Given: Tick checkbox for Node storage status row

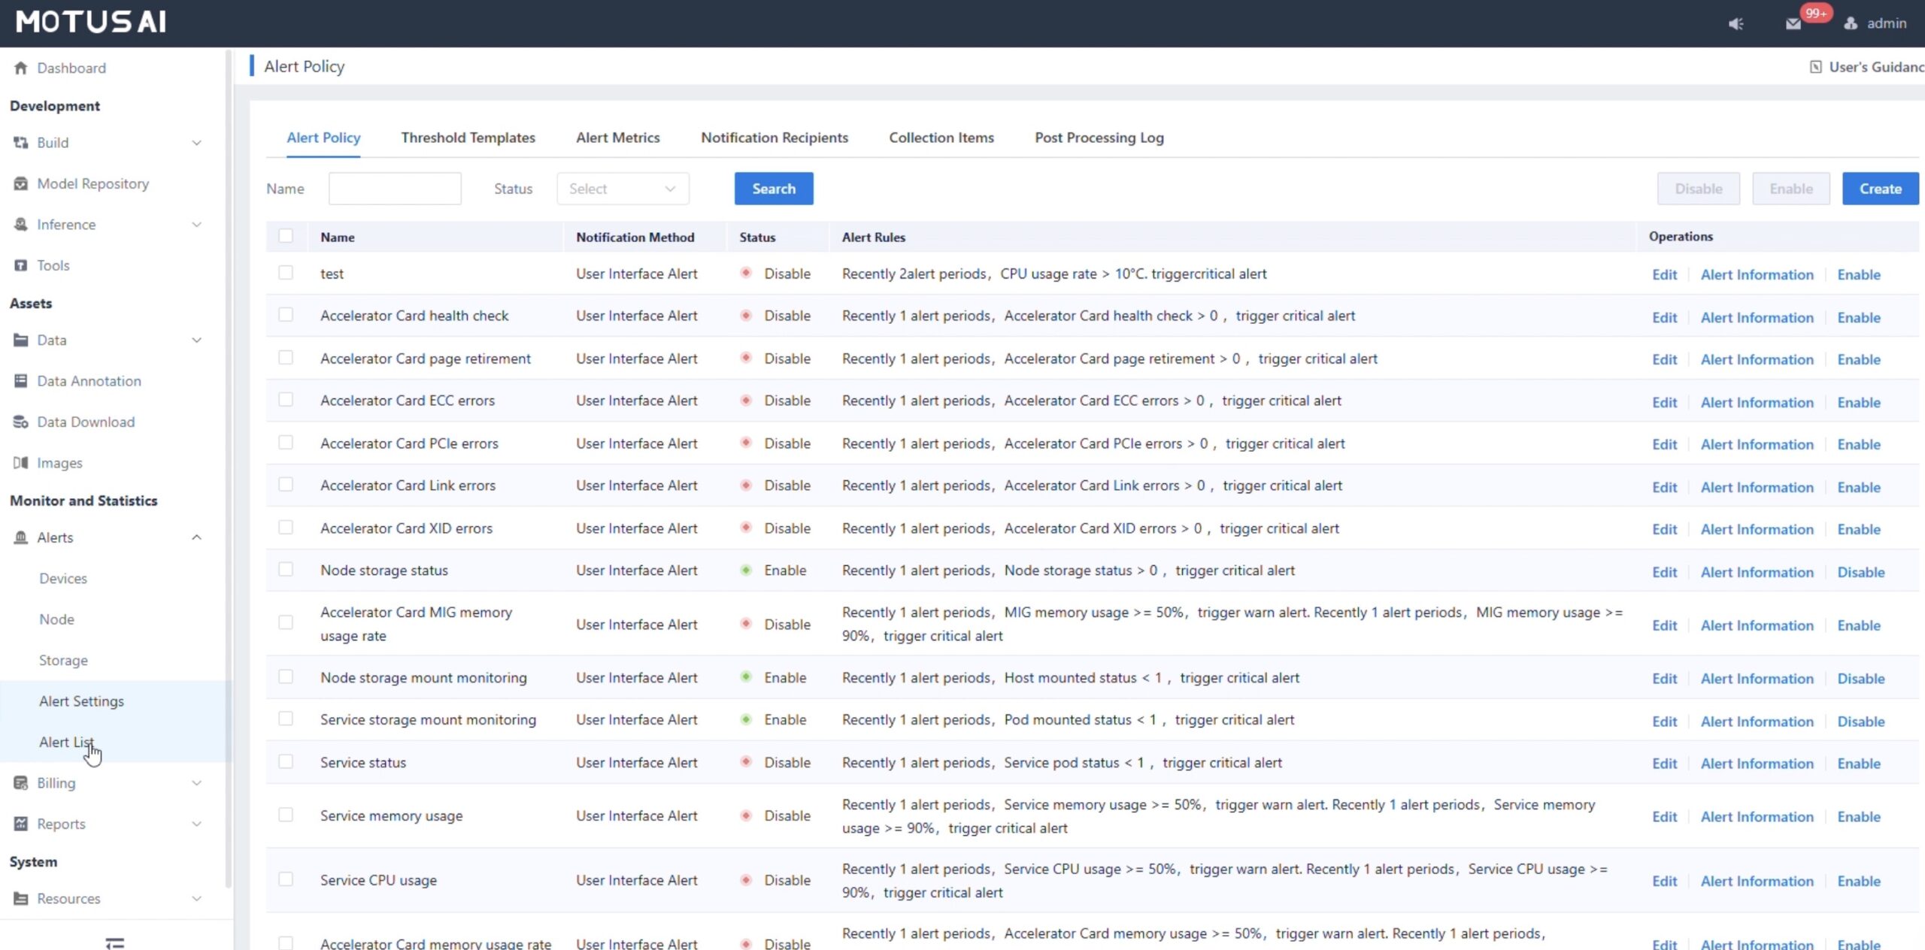Looking at the screenshot, I should pos(286,570).
